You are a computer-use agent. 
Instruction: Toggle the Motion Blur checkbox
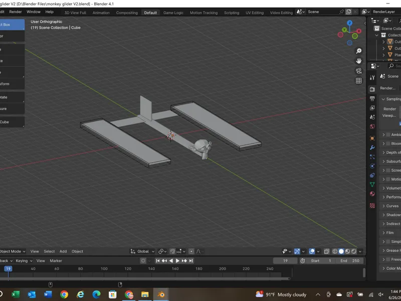point(388,179)
